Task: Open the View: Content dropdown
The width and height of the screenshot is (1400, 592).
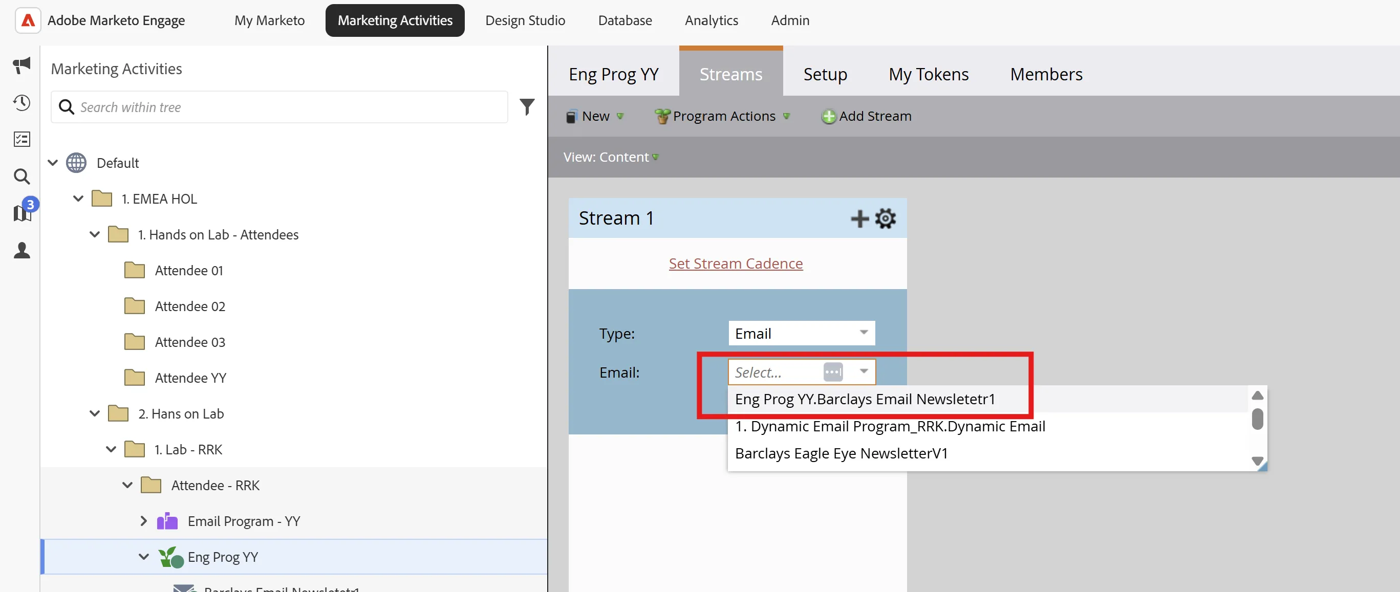Action: click(x=611, y=157)
